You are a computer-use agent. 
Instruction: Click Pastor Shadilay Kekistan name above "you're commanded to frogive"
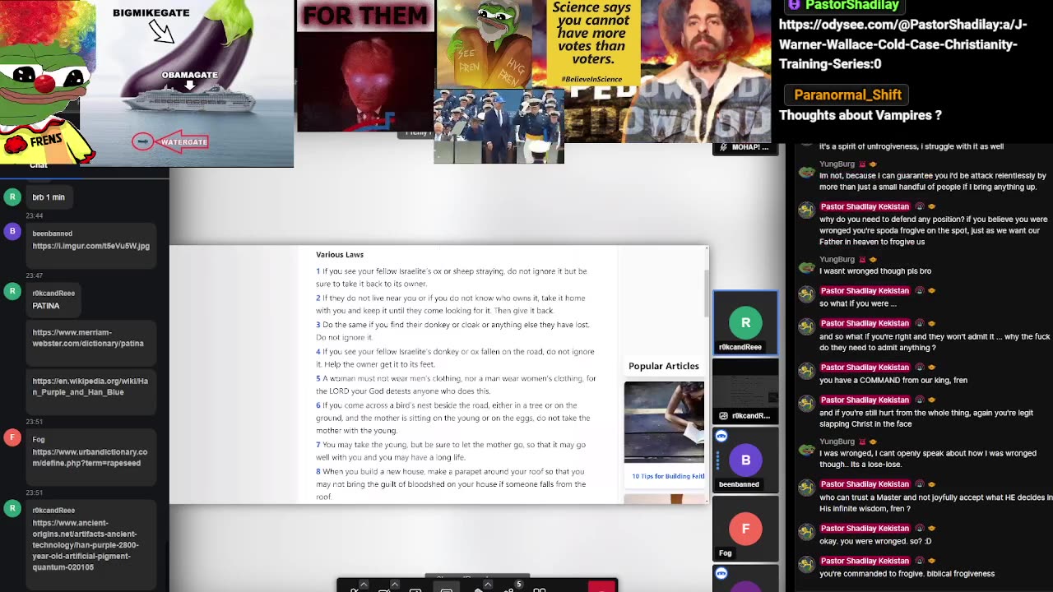click(x=865, y=561)
